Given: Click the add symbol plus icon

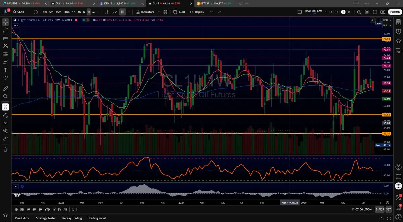Looking at the screenshot, I should pyautogui.click(x=36, y=12).
